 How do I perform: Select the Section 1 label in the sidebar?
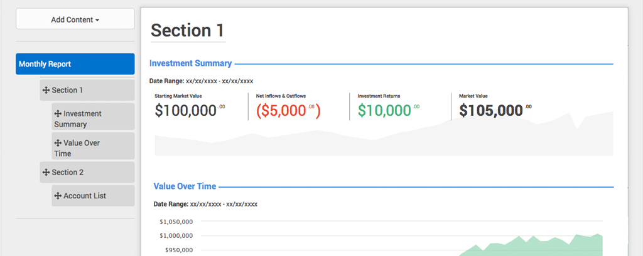67,90
